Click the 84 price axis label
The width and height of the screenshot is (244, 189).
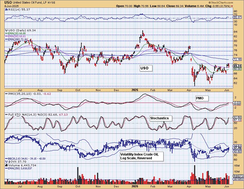point(235,32)
